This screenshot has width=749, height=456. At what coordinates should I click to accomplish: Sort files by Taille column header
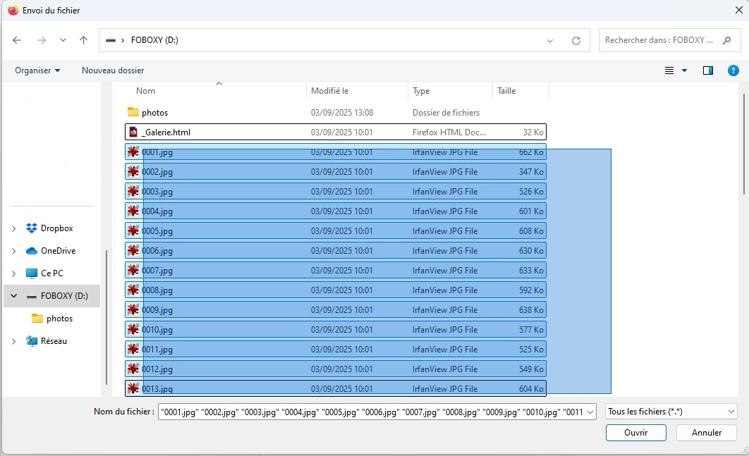click(506, 91)
